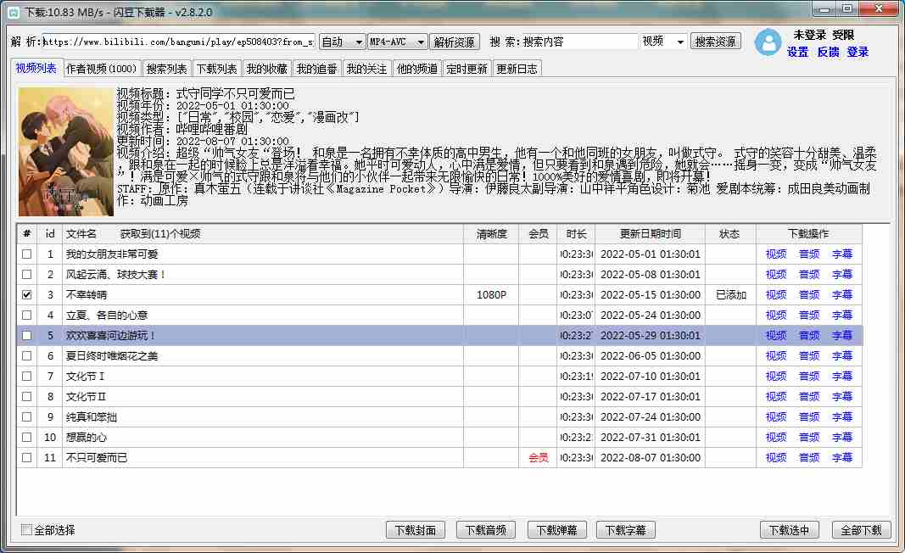Click the 下载弹幕 button

point(556,530)
